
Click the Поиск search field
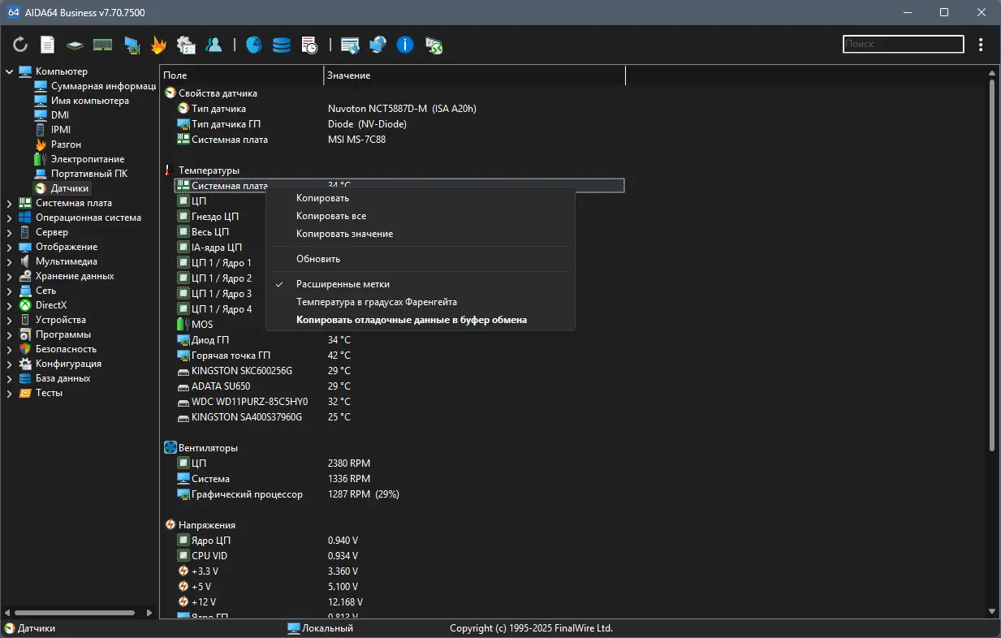[x=902, y=44]
